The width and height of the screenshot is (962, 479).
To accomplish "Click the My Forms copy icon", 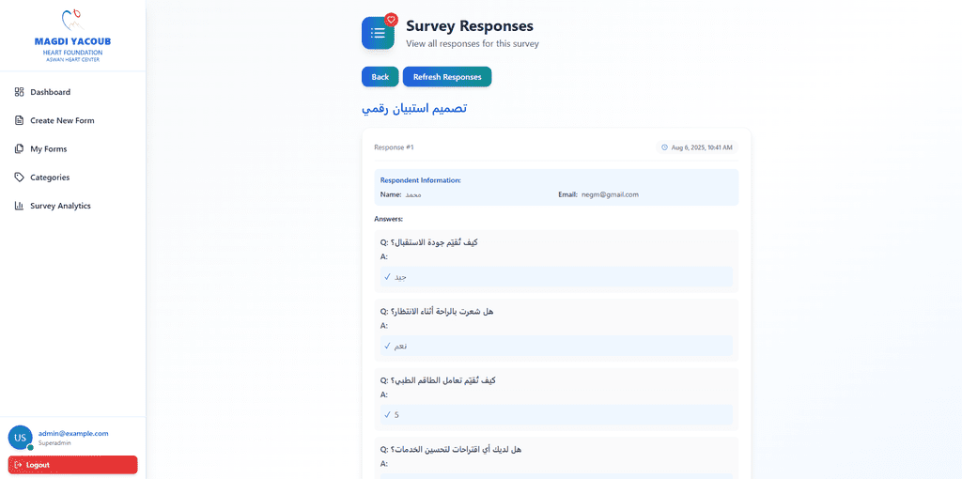I will (x=19, y=149).
